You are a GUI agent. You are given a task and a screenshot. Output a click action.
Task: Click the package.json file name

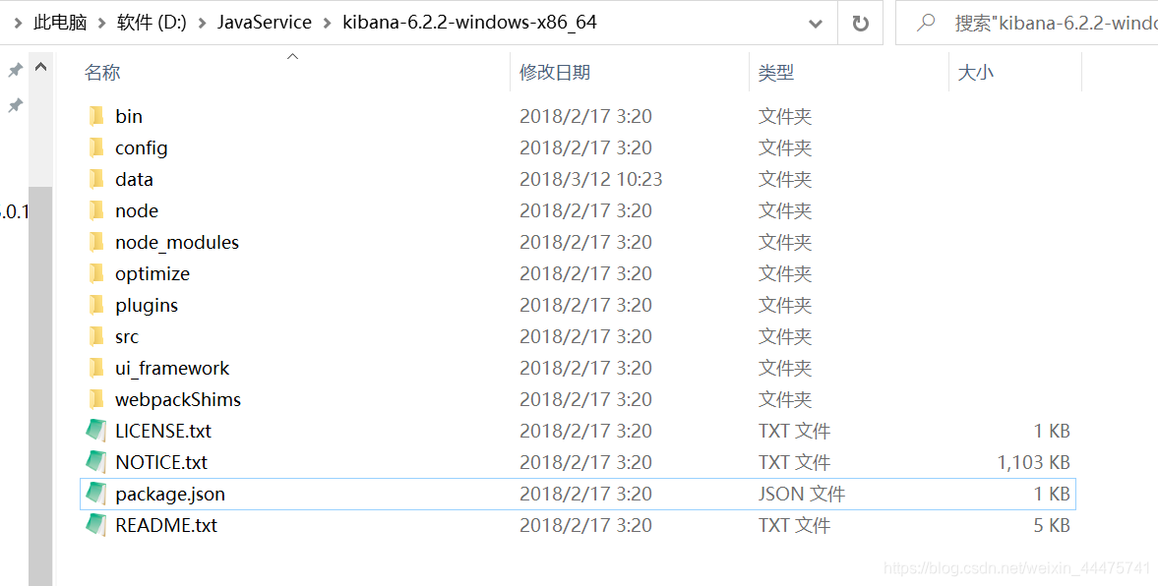(170, 494)
